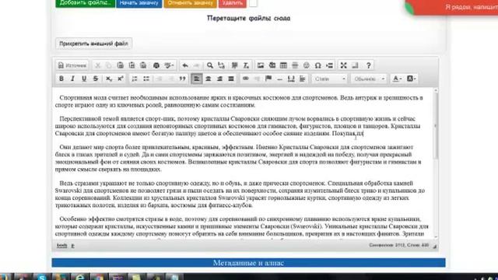The height and width of the screenshot is (280, 498).
Task: Toggle the Источник source view button
Action: [72, 65]
